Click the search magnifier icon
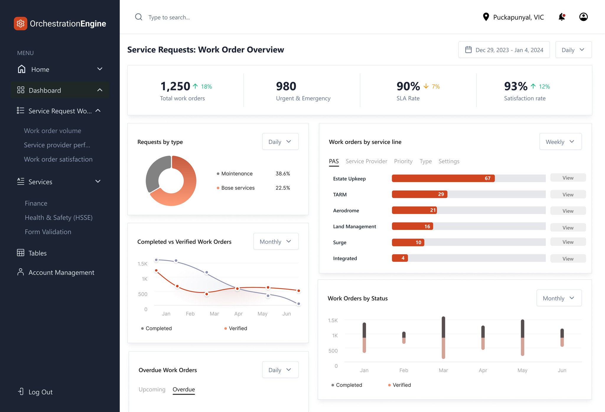The width and height of the screenshot is (605, 412). [139, 17]
